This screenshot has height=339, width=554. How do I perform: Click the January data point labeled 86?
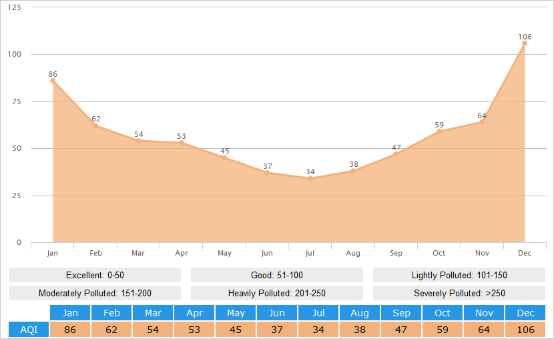pos(53,81)
